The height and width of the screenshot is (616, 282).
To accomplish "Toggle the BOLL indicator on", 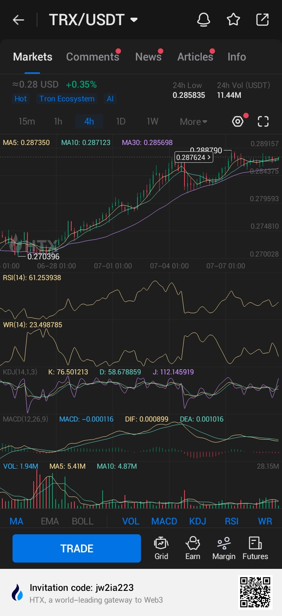I will [83, 521].
